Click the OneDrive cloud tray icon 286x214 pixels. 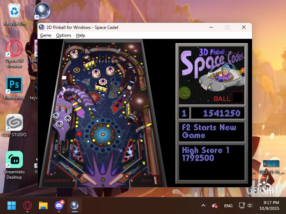[x=215, y=206]
